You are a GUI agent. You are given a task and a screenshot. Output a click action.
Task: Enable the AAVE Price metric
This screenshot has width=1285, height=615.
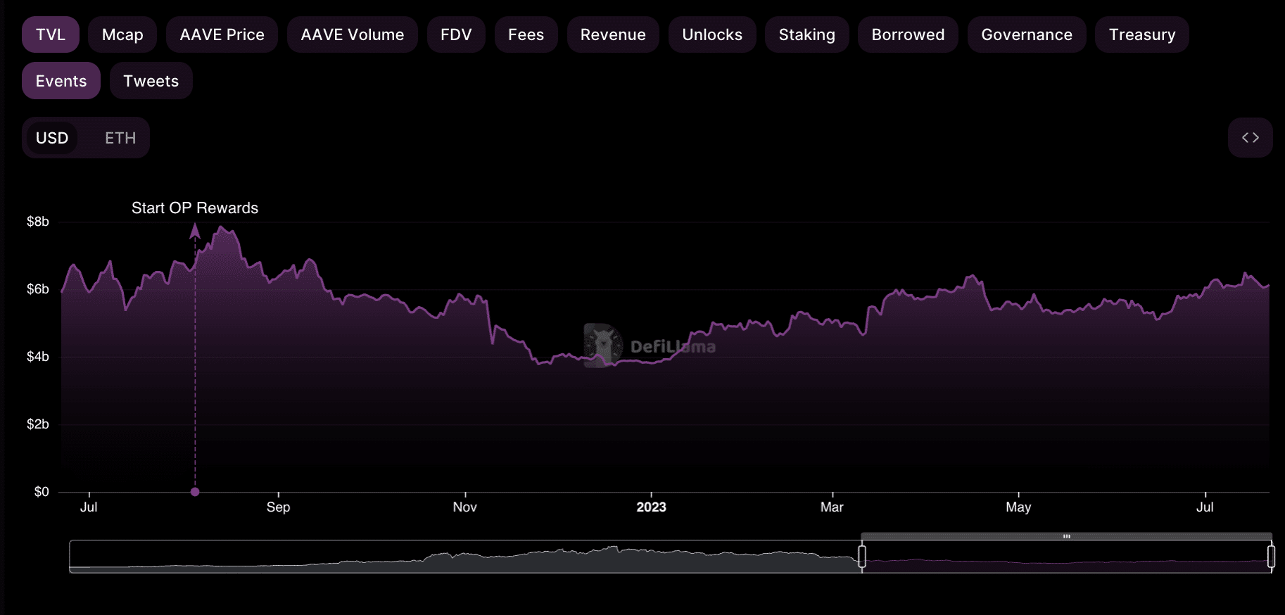click(x=222, y=34)
